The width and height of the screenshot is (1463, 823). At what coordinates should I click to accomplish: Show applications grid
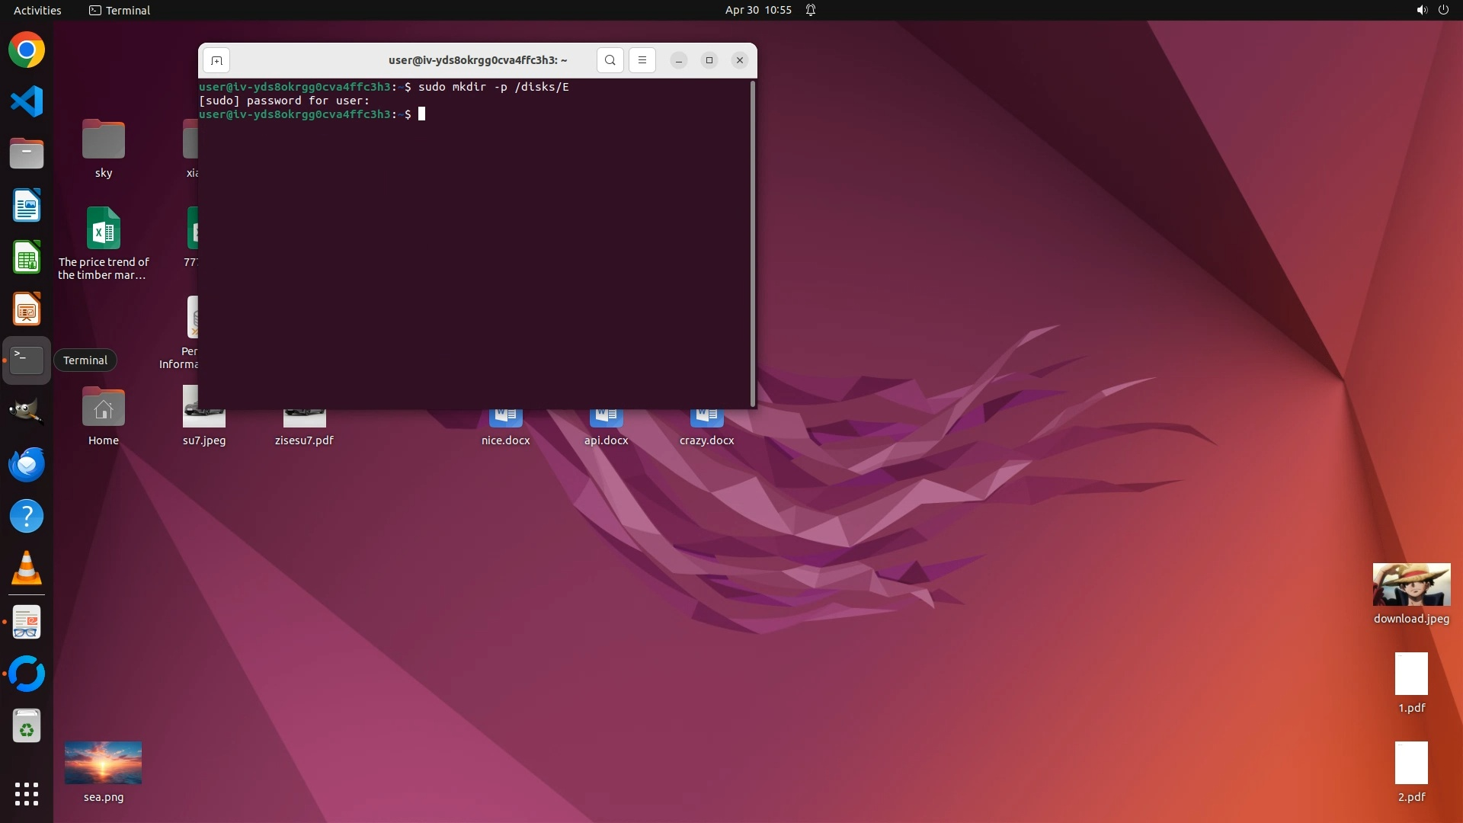[x=27, y=794]
